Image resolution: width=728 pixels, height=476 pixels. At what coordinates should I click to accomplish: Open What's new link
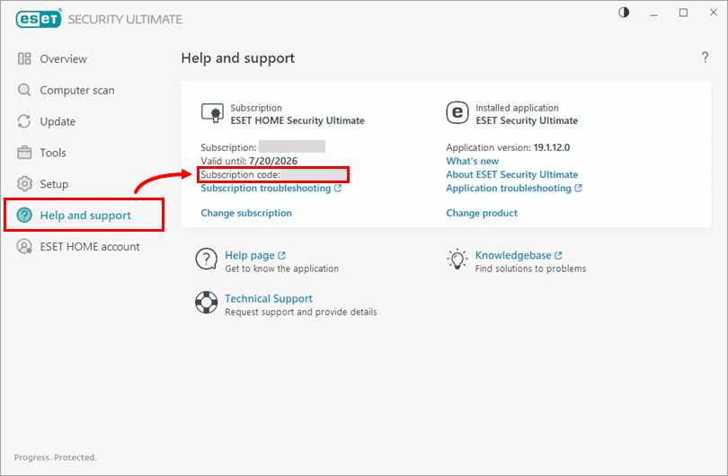[472, 161]
